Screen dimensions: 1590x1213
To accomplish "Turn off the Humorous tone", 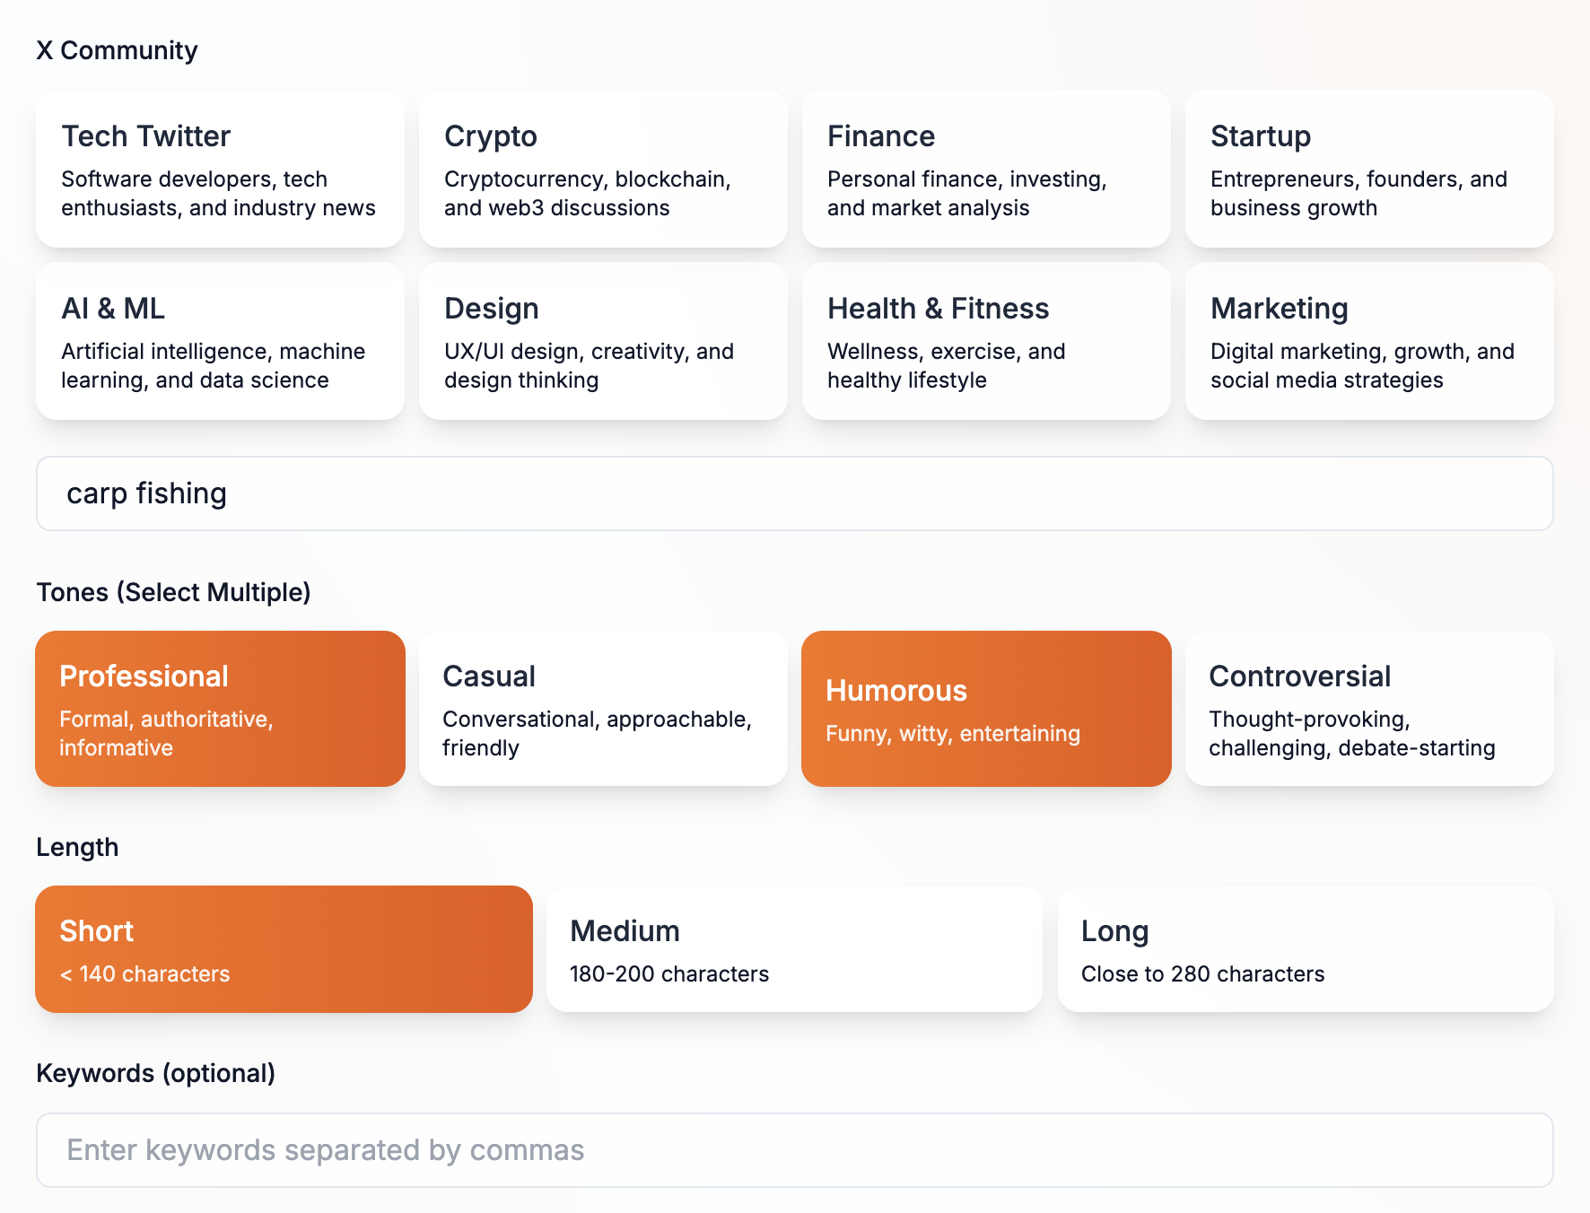I will 986,709.
